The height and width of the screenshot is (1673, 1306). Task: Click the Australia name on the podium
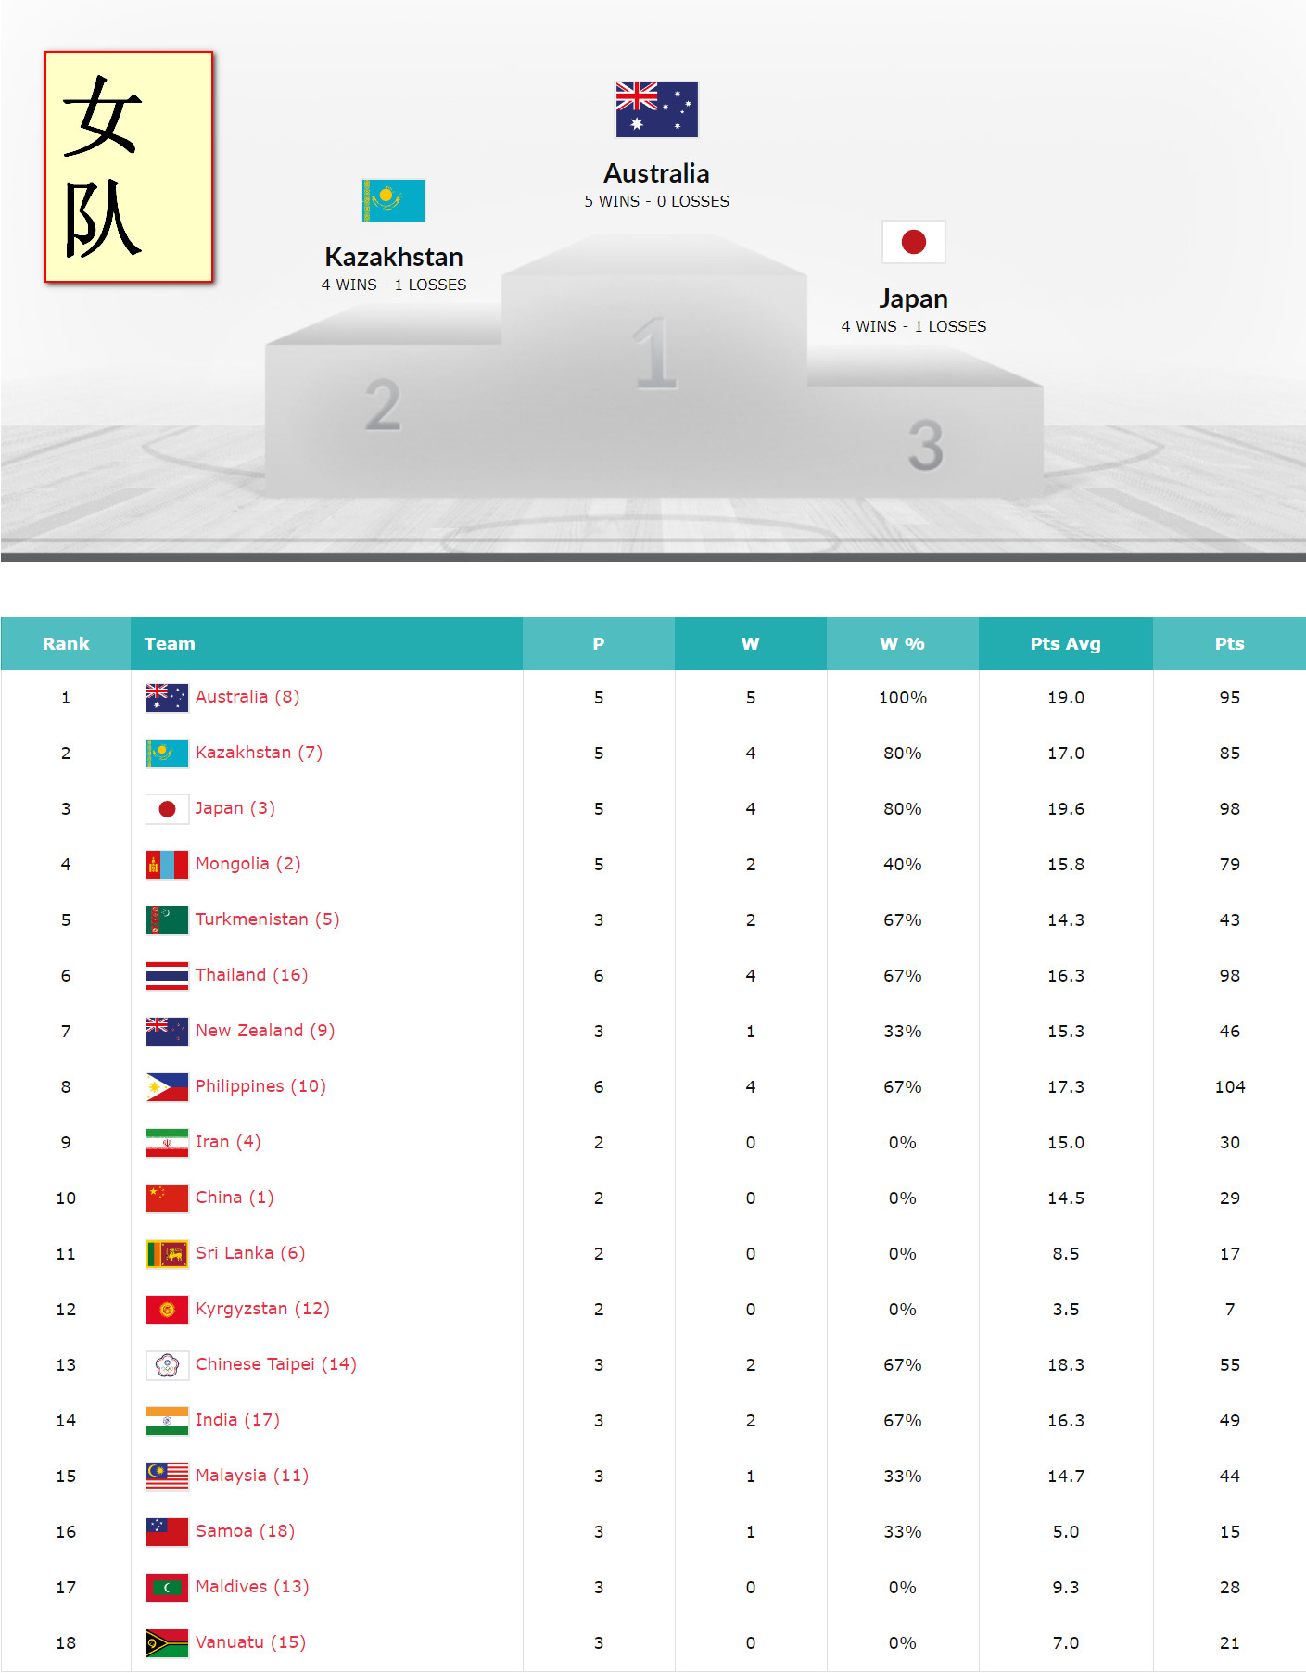click(x=656, y=173)
